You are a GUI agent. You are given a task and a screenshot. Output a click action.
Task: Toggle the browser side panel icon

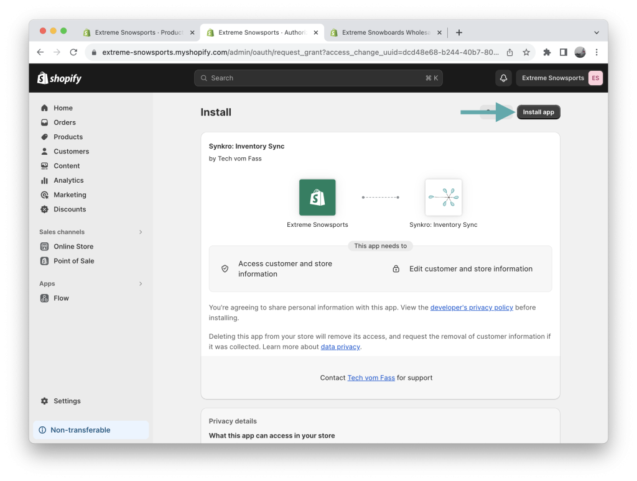(x=564, y=52)
